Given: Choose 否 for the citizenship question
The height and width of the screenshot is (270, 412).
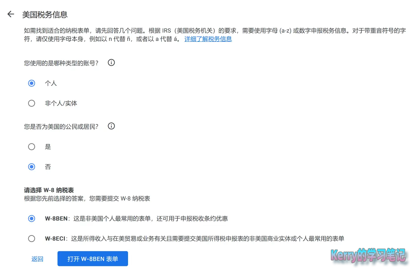Looking at the screenshot, I should click(x=31, y=167).
